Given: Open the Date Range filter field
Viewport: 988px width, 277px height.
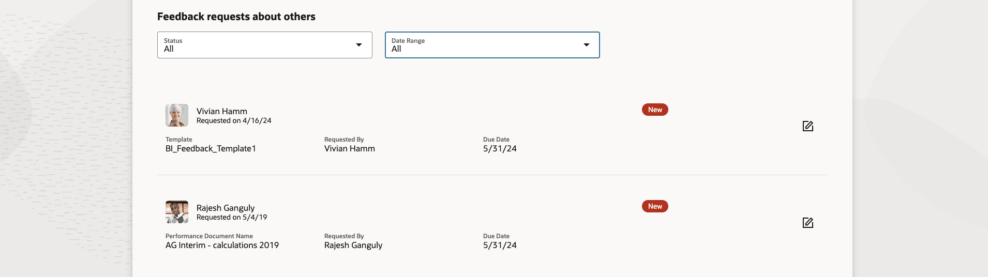Looking at the screenshot, I should click(x=486, y=45).
